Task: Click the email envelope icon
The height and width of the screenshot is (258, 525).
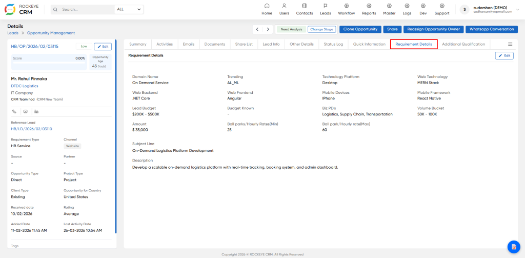Action: tap(26, 111)
